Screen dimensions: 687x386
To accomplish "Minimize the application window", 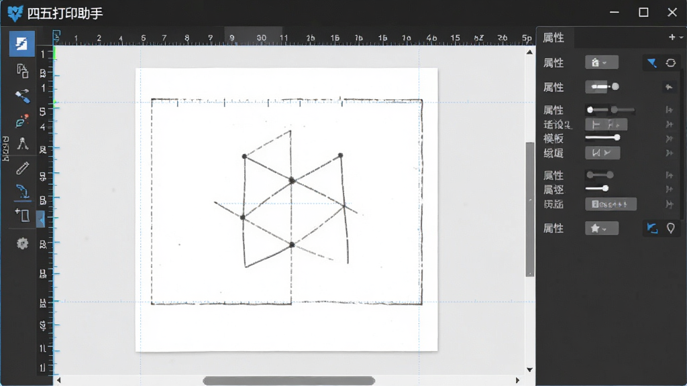I will [x=615, y=13].
